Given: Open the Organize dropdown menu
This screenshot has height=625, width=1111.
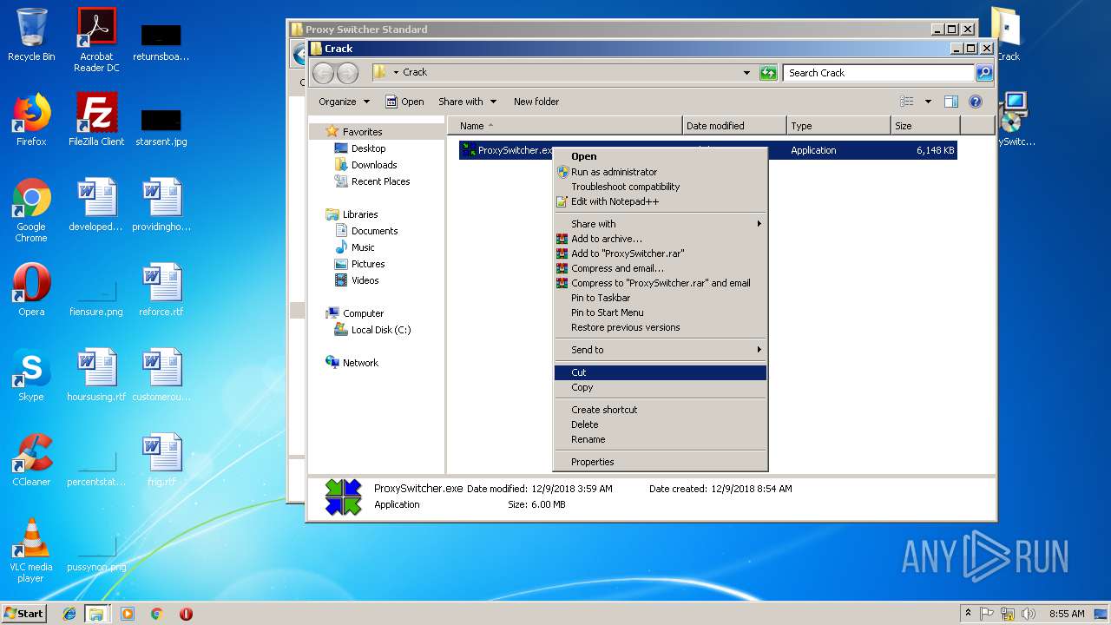Looking at the screenshot, I should pos(344,102).
